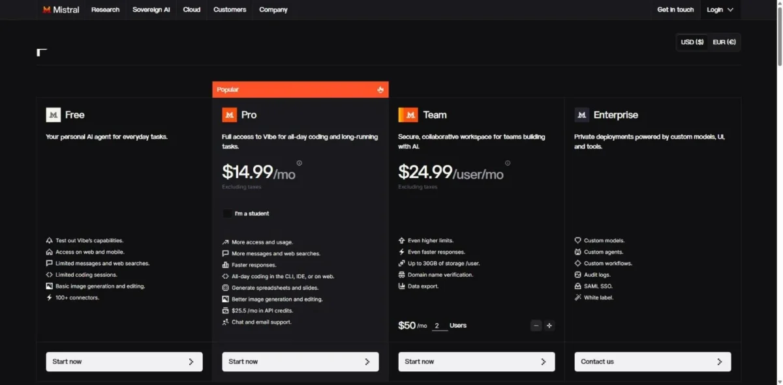Click the 'Custom agents.' feature text
This screenshot has width=783, height=385.
pyautogui.click(x=604, y=252)
